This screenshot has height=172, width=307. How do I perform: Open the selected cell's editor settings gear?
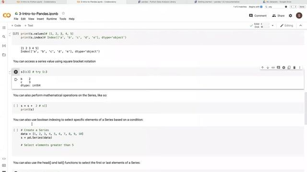(283, 67)
